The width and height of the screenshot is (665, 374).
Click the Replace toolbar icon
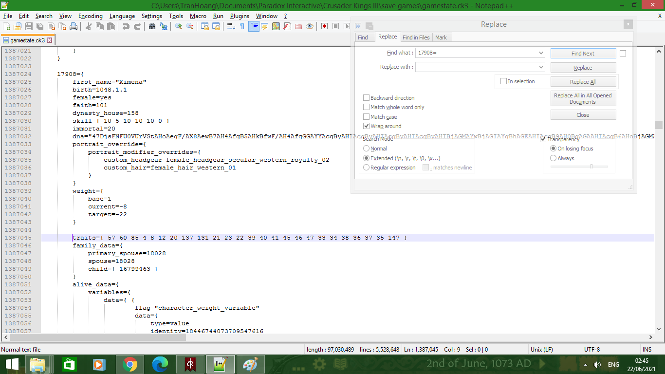click(x=164, y=26)
